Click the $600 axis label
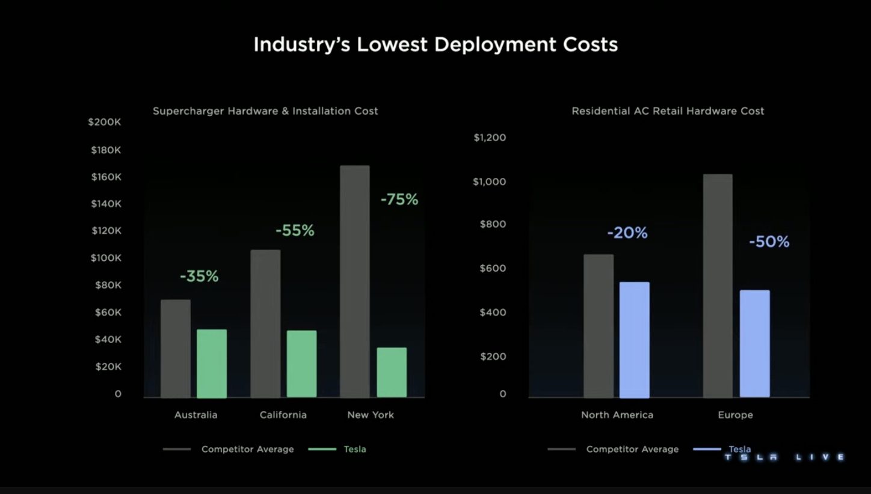Viewport: 871px width, 494px height. (493, 268)
